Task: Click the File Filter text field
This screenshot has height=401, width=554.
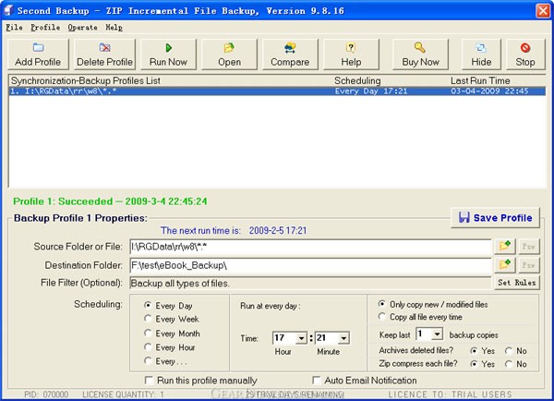Action: click(x=310, y=283)
